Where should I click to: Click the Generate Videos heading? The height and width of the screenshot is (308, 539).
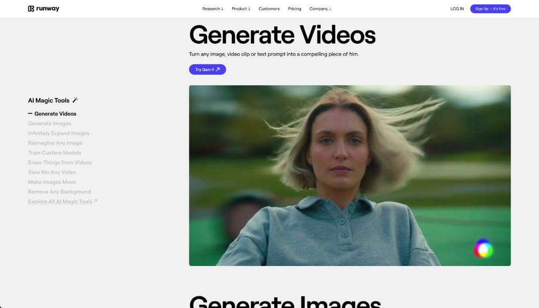(x=282, y=35)
